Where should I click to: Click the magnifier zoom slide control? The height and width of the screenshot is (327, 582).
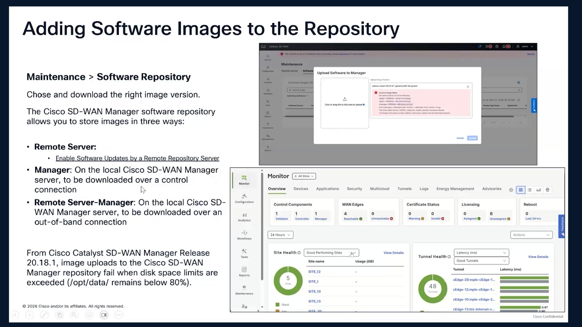[74, 315]
